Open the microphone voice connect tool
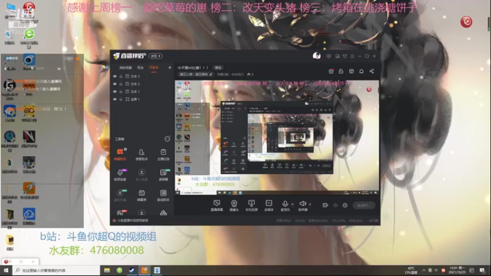The height and width of the screenshot is (276, 491). (x=120, y=175)
